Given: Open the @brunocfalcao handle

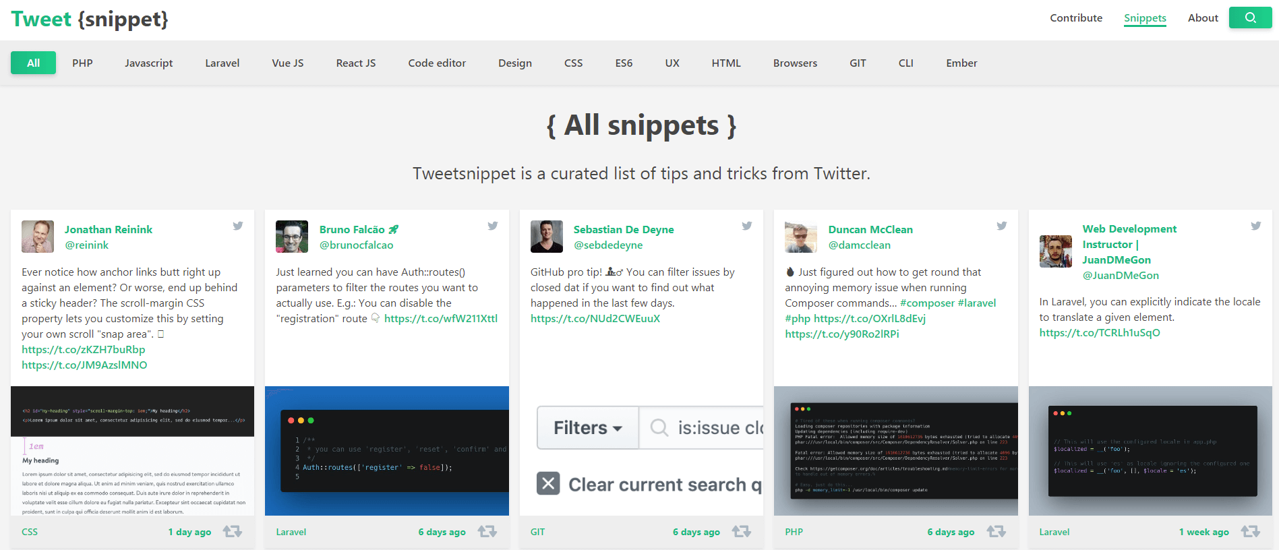Looking at the screenshot, I should (357, 245).
